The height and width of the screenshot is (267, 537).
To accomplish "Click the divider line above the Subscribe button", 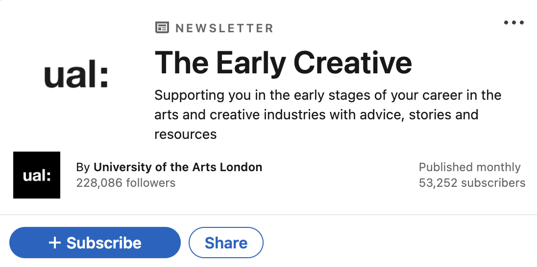I will (x=268, y=215).
